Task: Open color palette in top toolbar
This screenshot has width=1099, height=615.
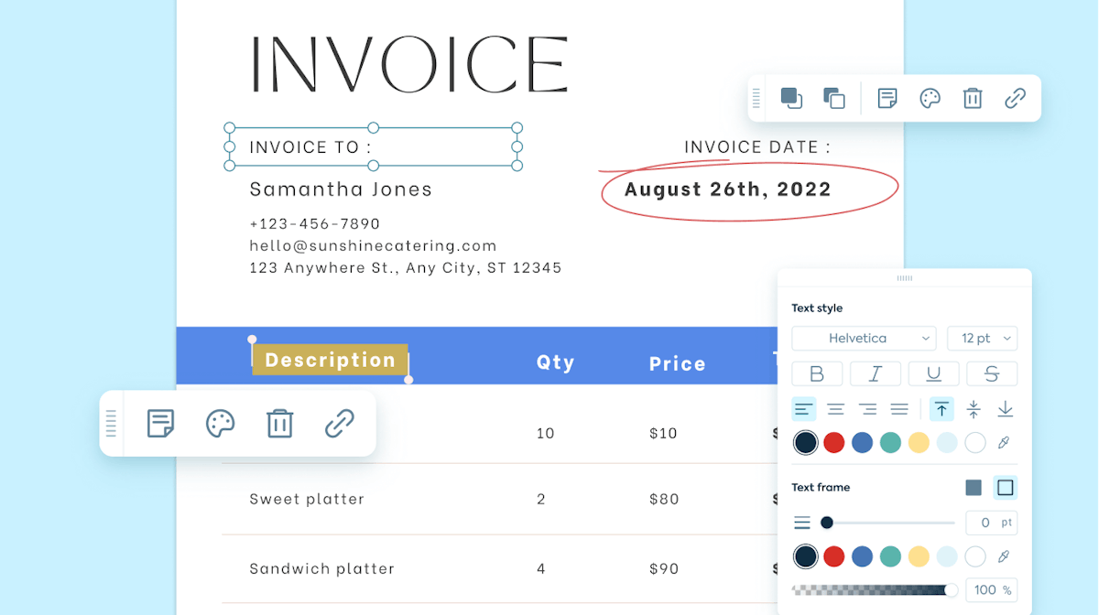Action: click(x=930, y=98)
